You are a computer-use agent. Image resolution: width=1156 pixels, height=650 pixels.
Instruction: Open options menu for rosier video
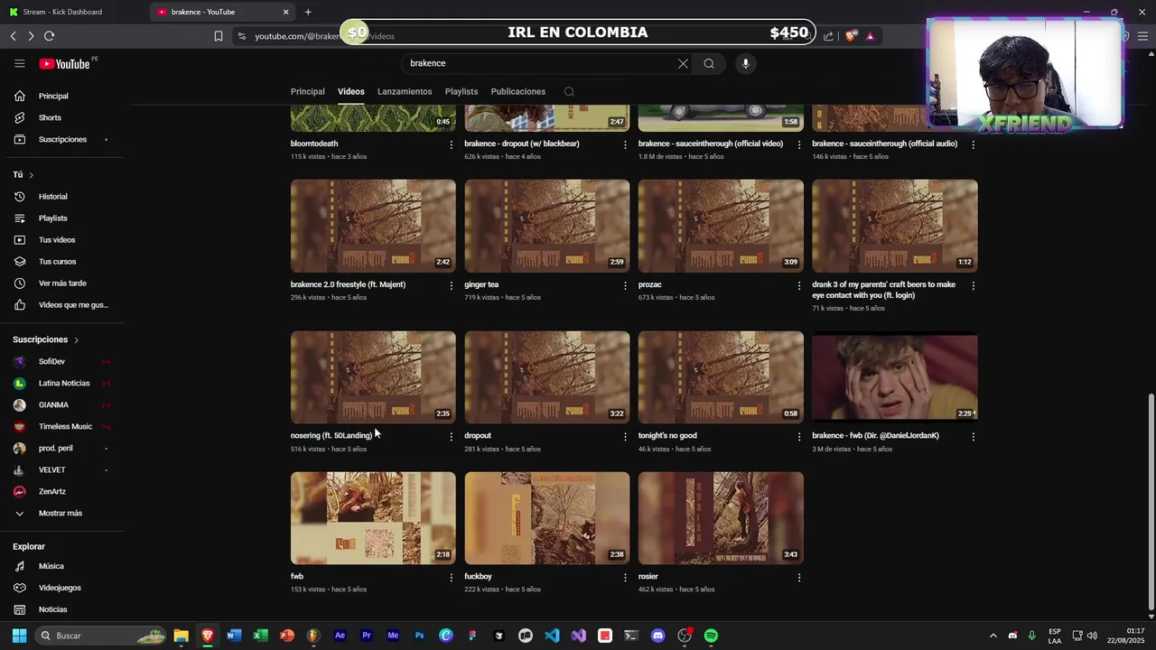pos(798,577)
